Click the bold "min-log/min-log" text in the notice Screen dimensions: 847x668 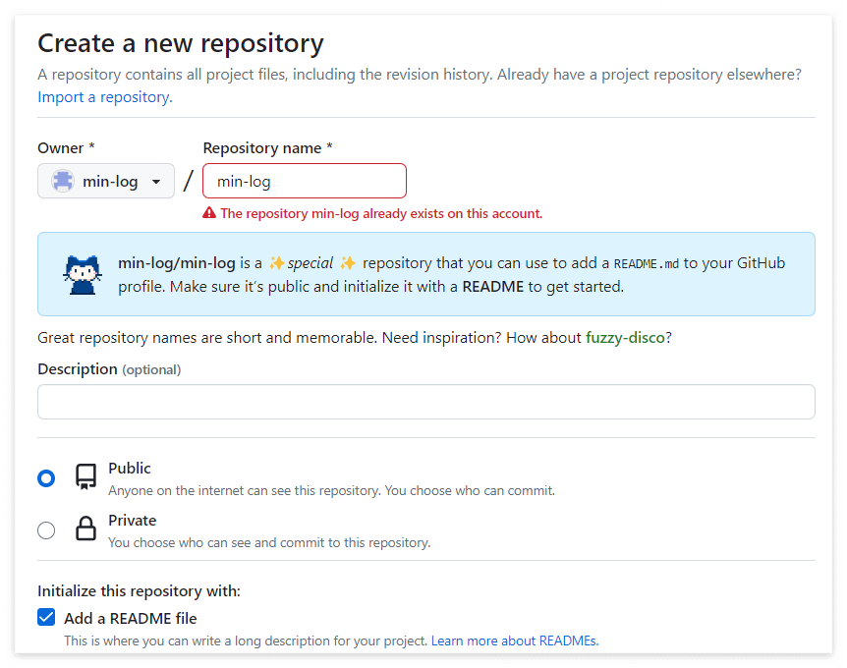(x=177, y=263)
